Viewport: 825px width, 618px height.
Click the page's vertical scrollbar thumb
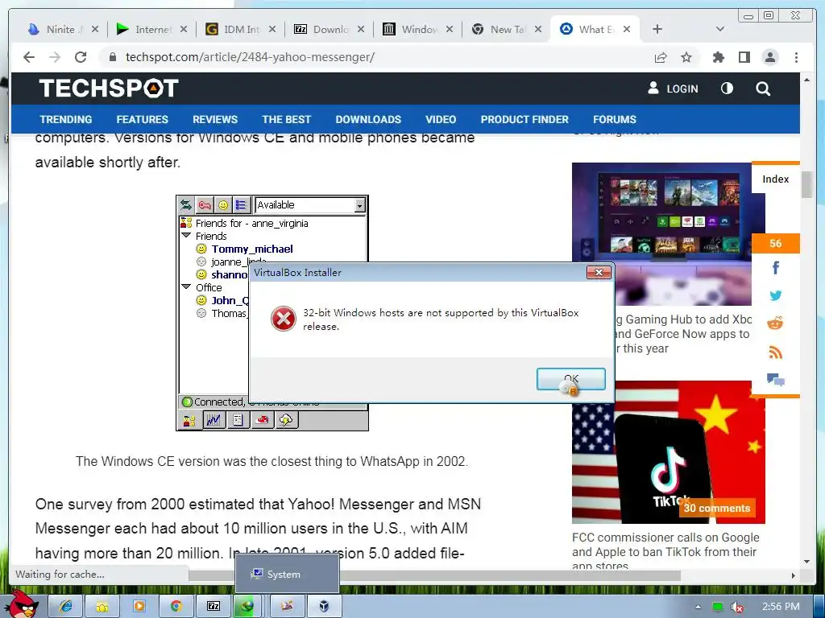pos(806,184)
